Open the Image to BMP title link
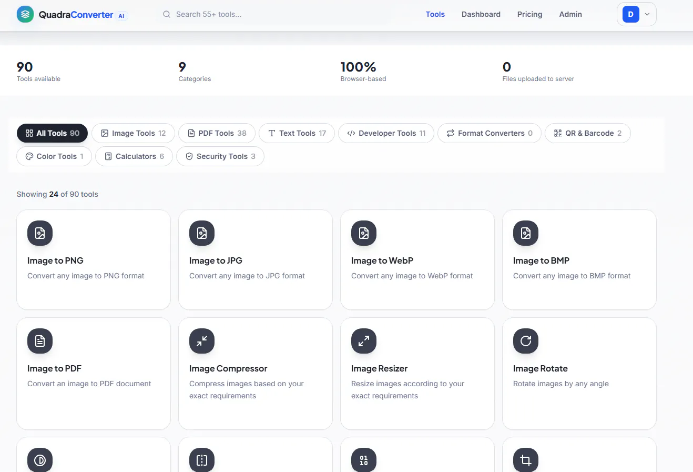Screen dimensions: 693x472 point(541,260)
